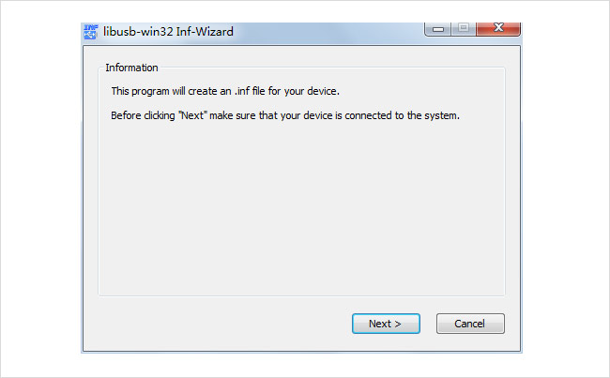This screenshot has width=610, height=378.
Task: Click the greyed-out maximize window button
Action: [463, 29]
